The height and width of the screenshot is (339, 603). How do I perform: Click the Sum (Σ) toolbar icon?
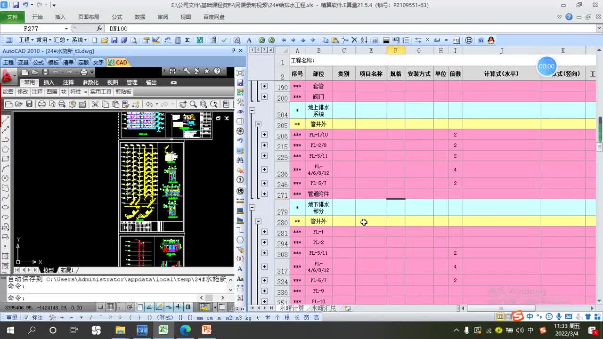coord(187,40)
